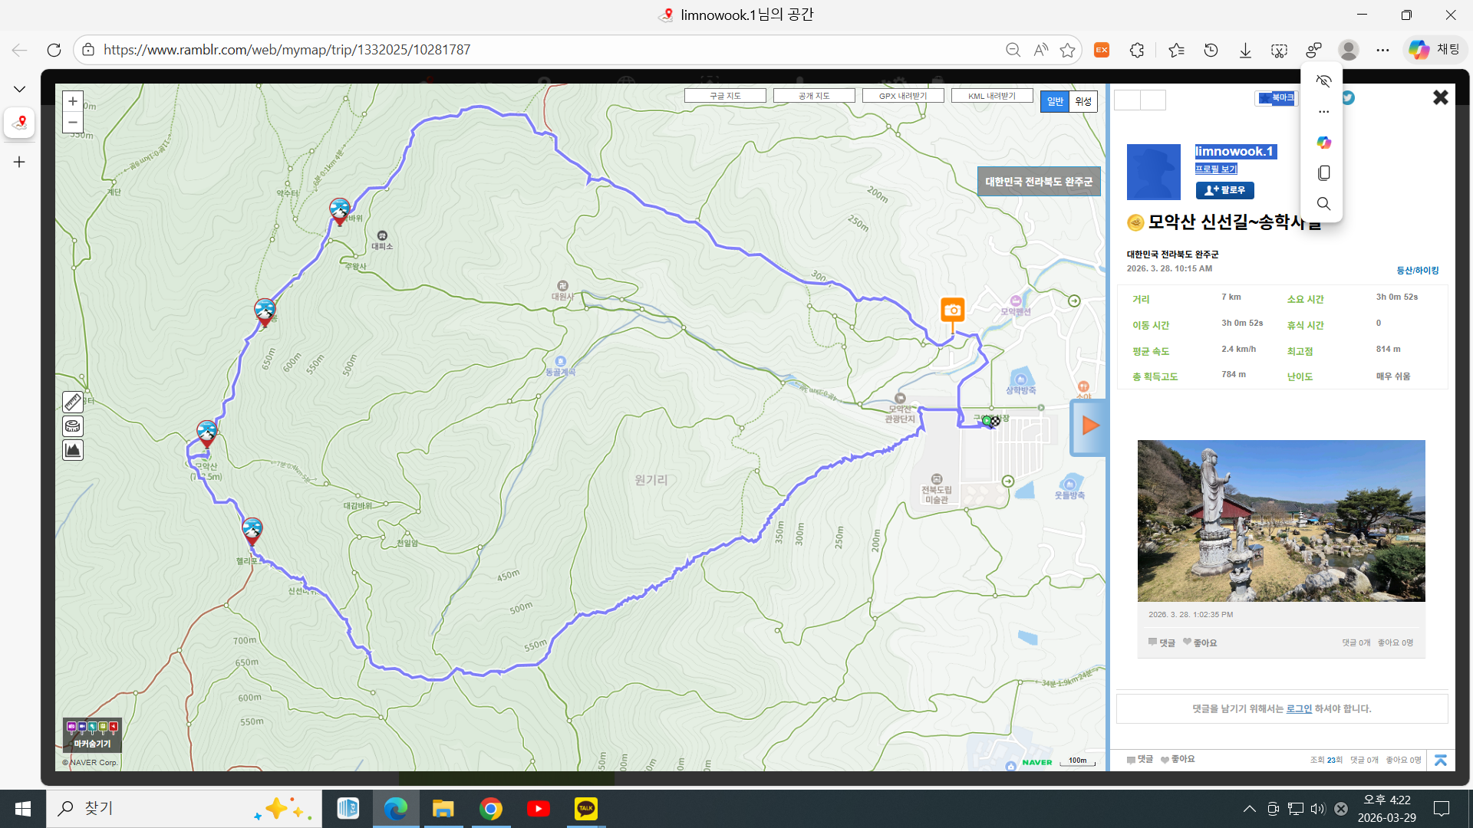Share the trip on Twitter
The width and height of the screenshot is (1473, 828).
tap(1348, 98)
